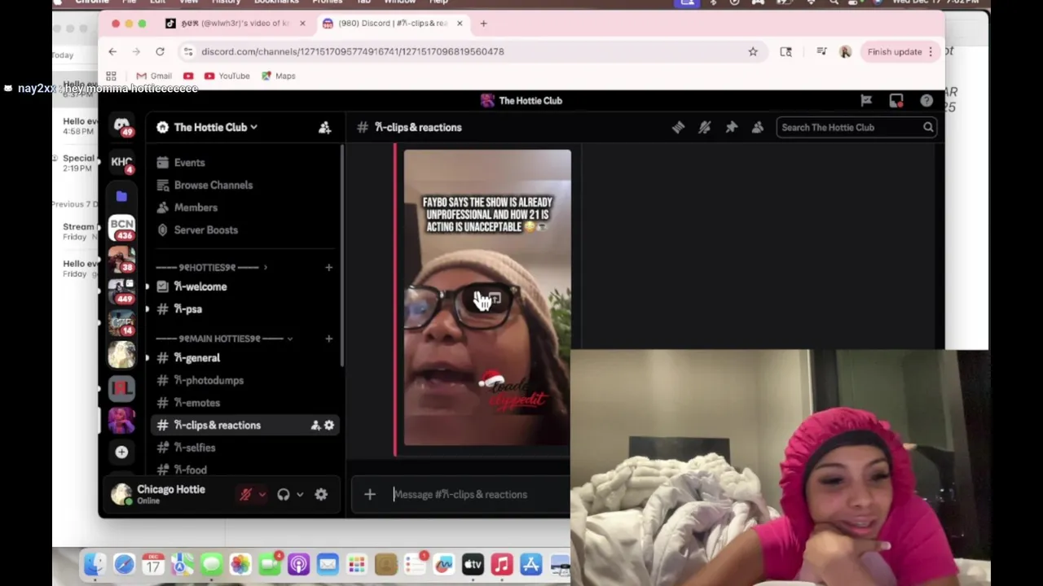This screenshot has width=1043, height=586.
Task: Open the KHC server icon
Action: point(121,161)
